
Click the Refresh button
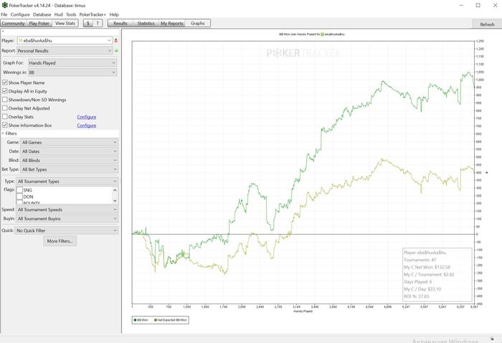pyautogui.click(x=487, y=24)
